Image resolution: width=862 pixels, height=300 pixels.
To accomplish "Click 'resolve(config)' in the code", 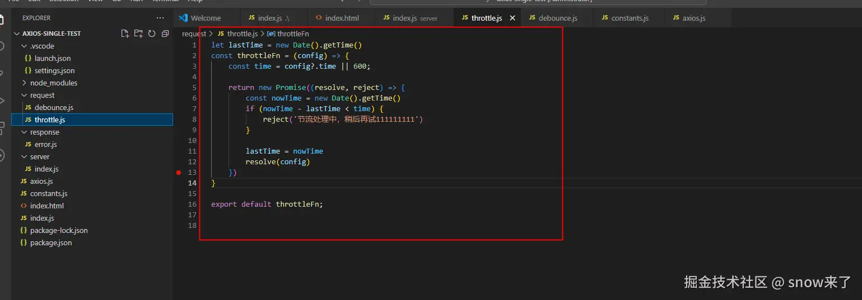I will 278,162.
